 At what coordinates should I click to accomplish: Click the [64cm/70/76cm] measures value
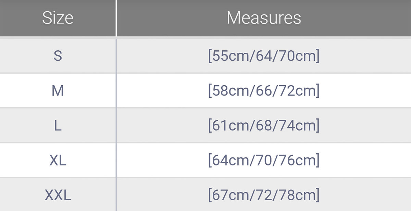click(264, 160)
